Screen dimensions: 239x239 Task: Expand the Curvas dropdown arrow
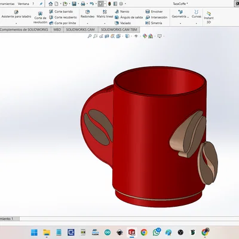(197, 23)
